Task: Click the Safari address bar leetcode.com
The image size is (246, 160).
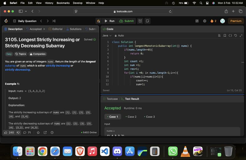Action: [123, 11]
